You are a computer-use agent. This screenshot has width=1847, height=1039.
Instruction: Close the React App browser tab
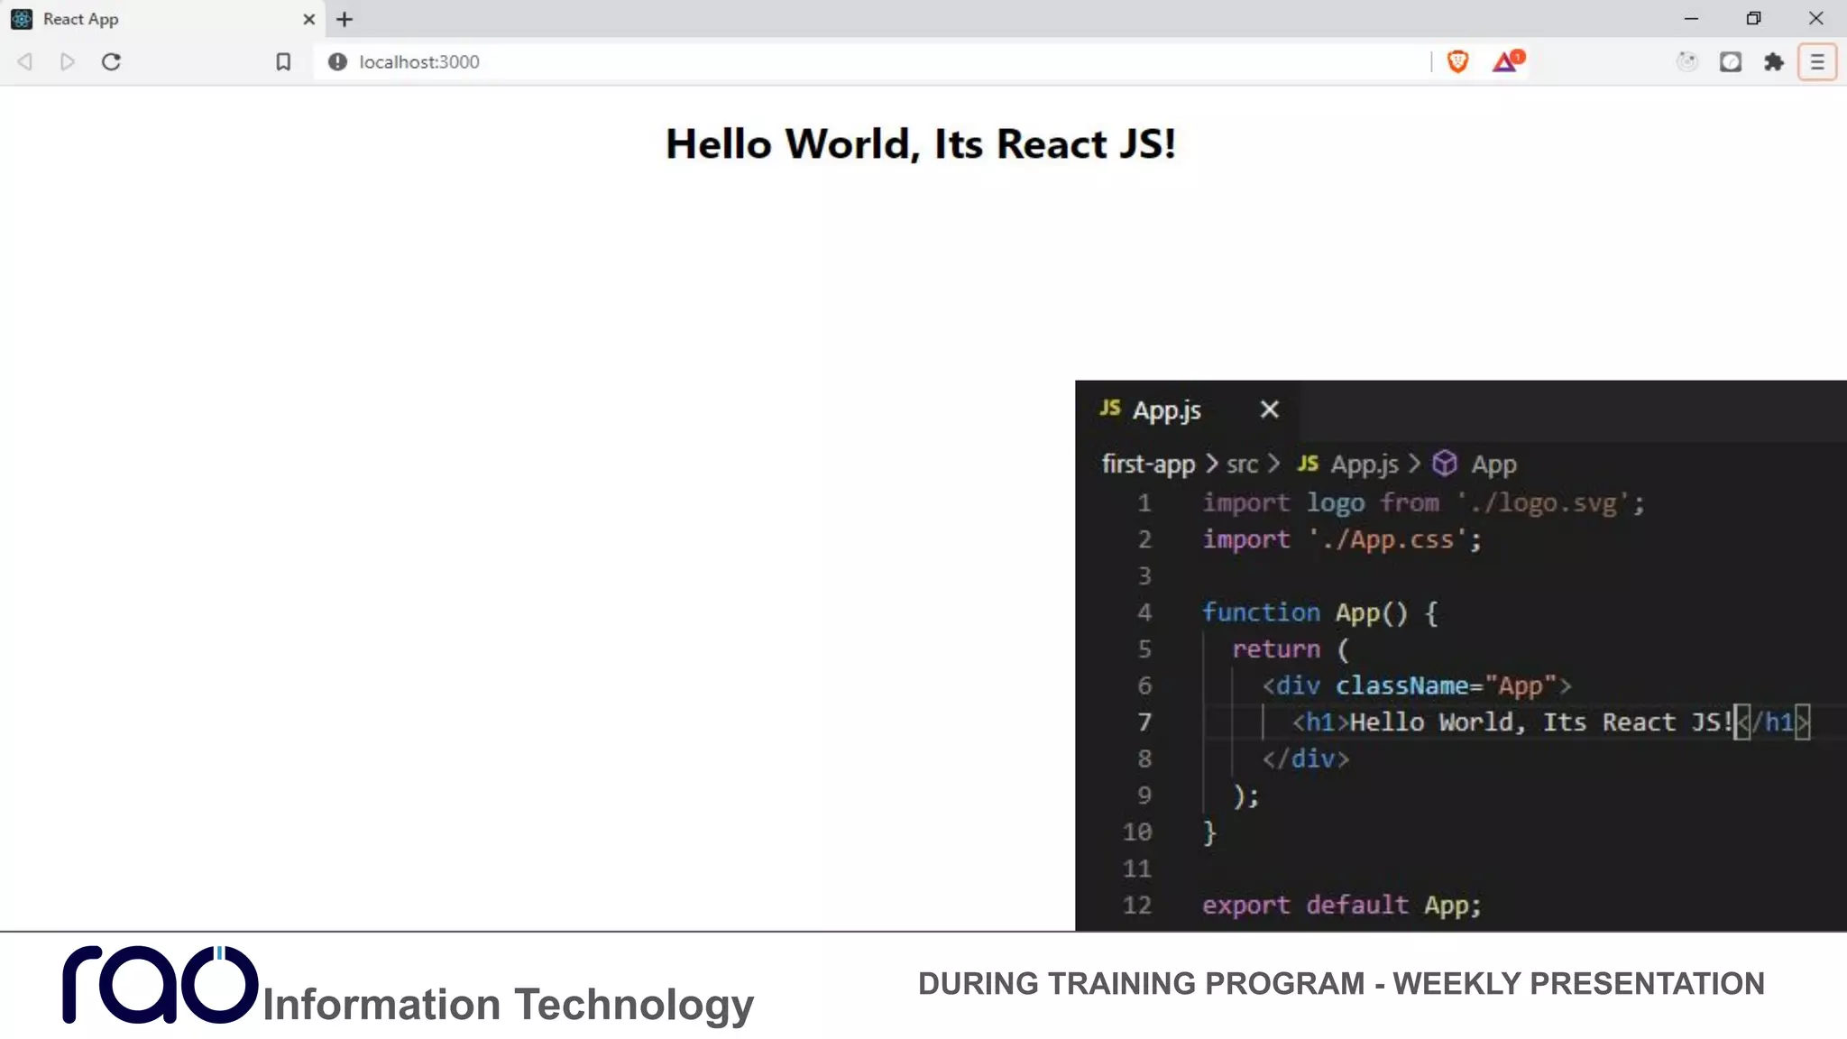tap(308, 19)
